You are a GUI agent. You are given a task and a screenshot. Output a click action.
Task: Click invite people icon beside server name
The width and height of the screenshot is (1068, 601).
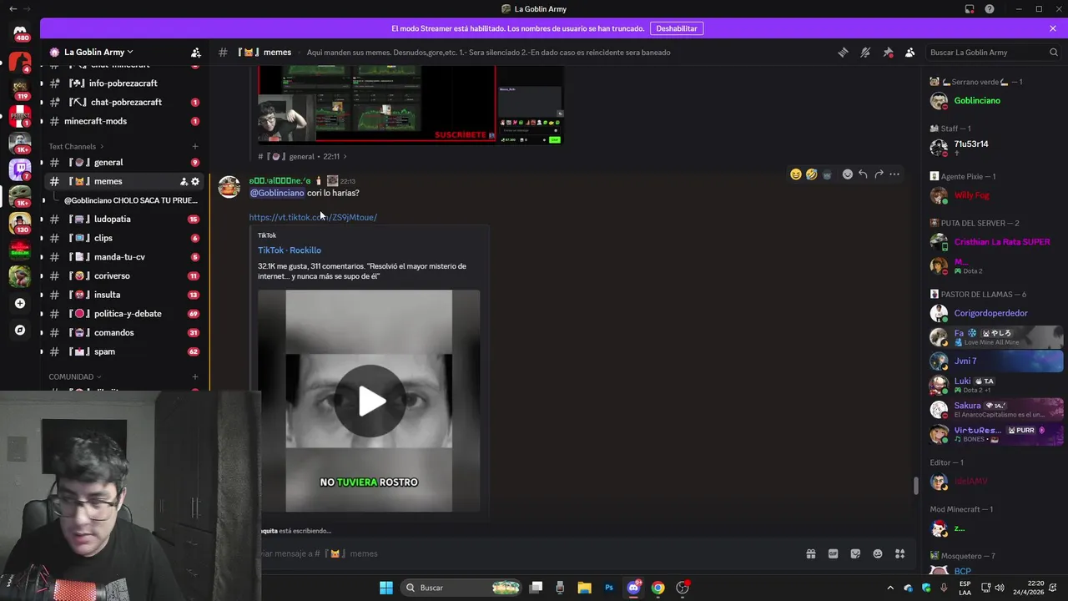click(x=196, y=52)
